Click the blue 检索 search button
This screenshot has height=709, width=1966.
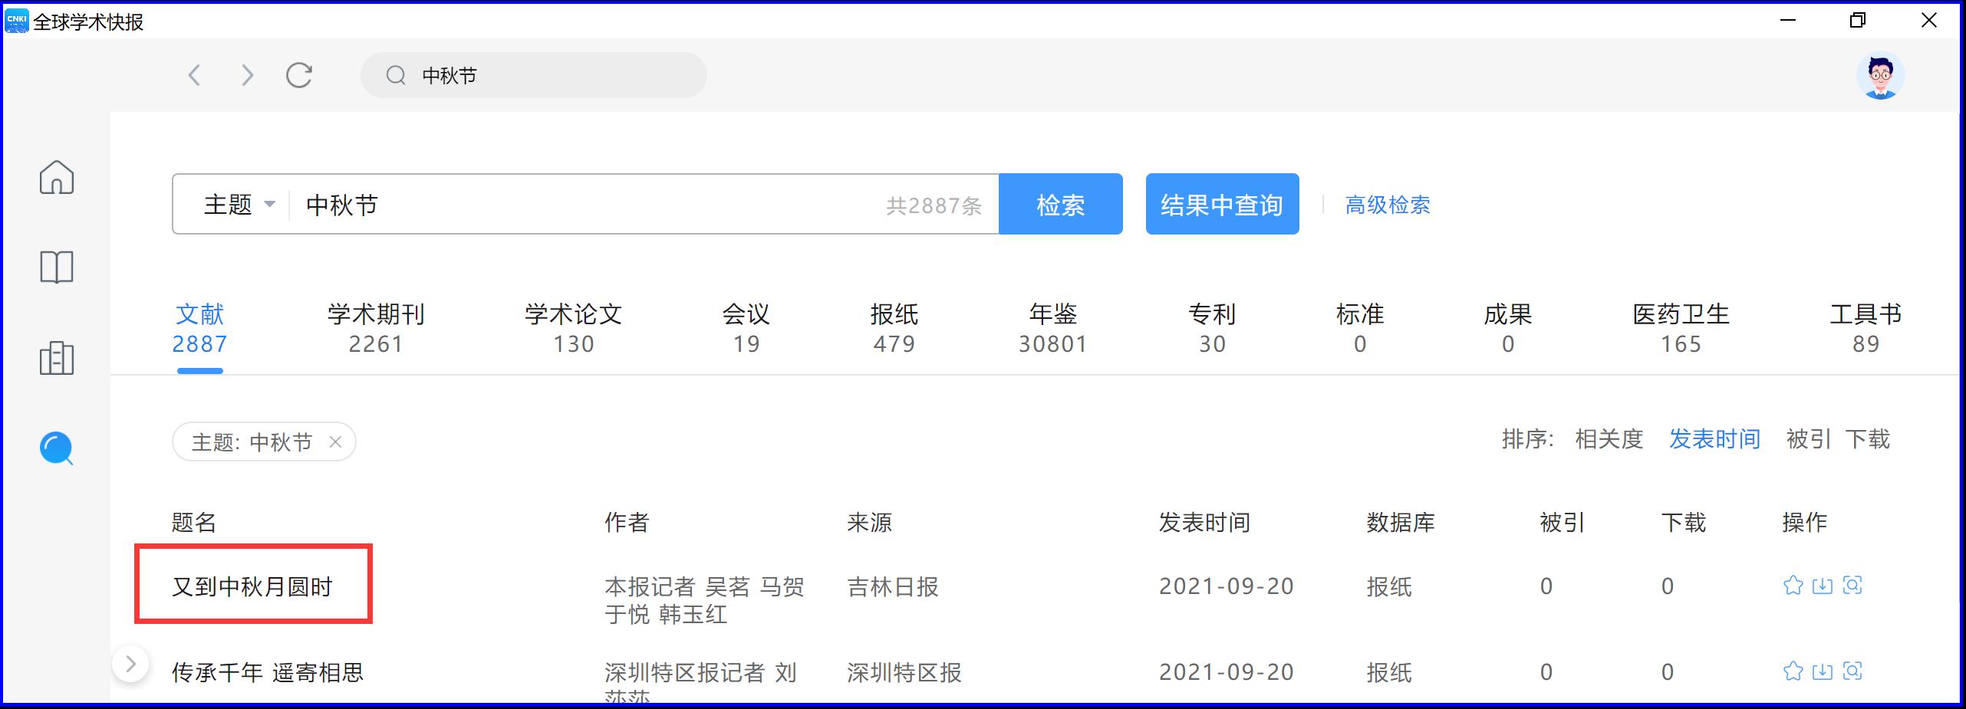pos(1061,204)
